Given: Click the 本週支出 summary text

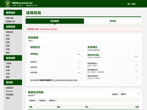Looking at the screenshot, I should [x=43, y=100].
